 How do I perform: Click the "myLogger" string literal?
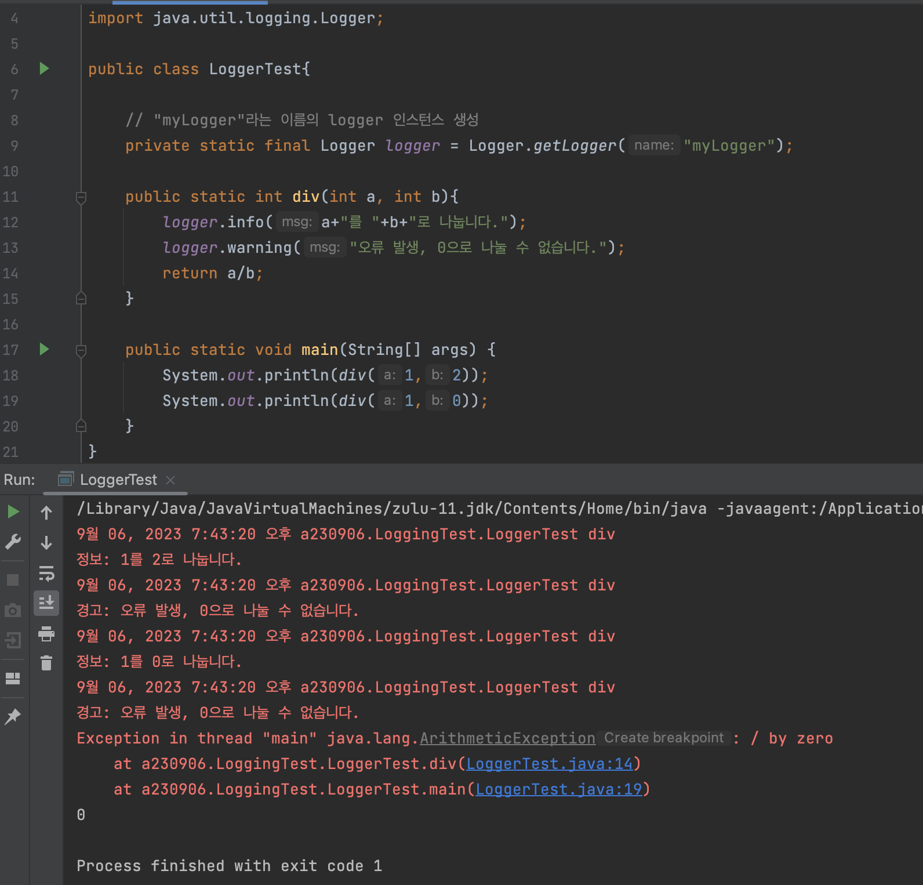click(x=729, y=146)
